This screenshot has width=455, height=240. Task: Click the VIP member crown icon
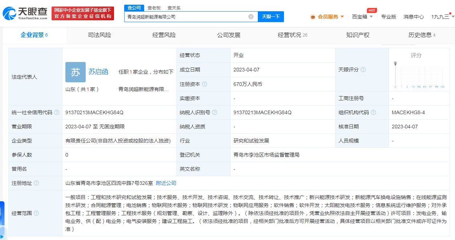click(313, 17)
